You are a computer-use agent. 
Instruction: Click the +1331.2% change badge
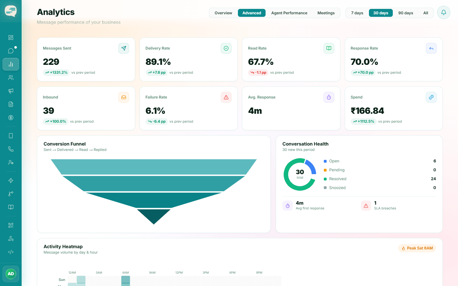[x=56, y=72]
